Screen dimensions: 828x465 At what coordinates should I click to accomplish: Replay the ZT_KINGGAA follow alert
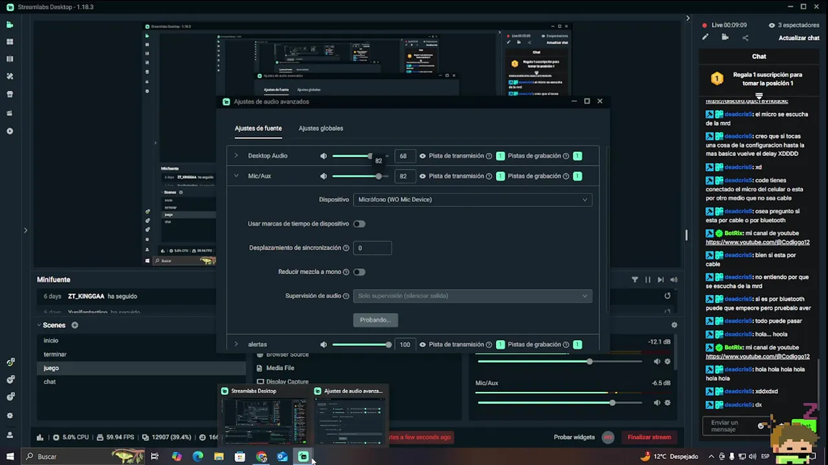tap(668, 296)
